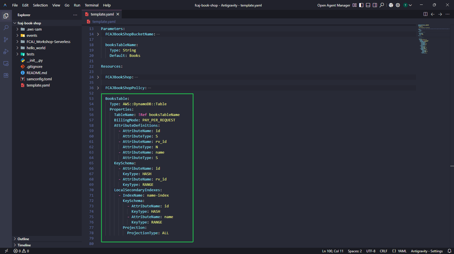
Task: Open the Edit menu
Action: [x=25, y=5]
